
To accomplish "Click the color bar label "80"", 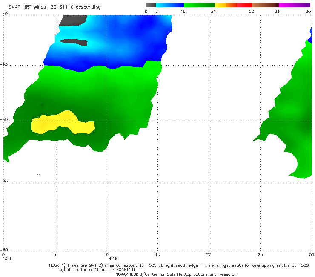I will click(x=308, y=11).
